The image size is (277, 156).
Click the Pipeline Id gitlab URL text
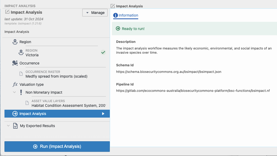193,90
